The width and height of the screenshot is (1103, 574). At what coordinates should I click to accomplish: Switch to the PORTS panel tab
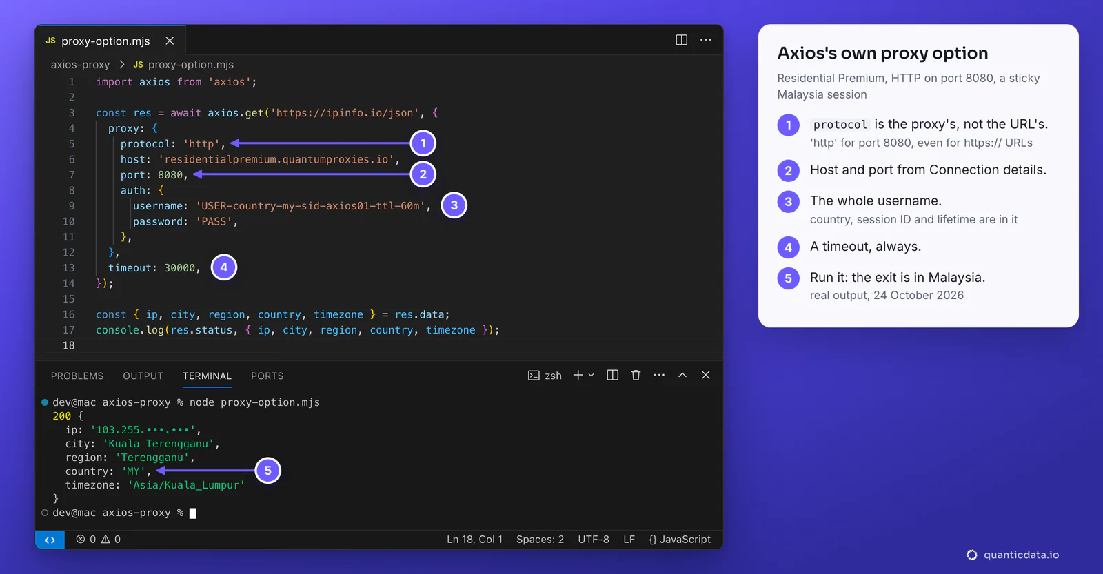click(x=267, y=376)
